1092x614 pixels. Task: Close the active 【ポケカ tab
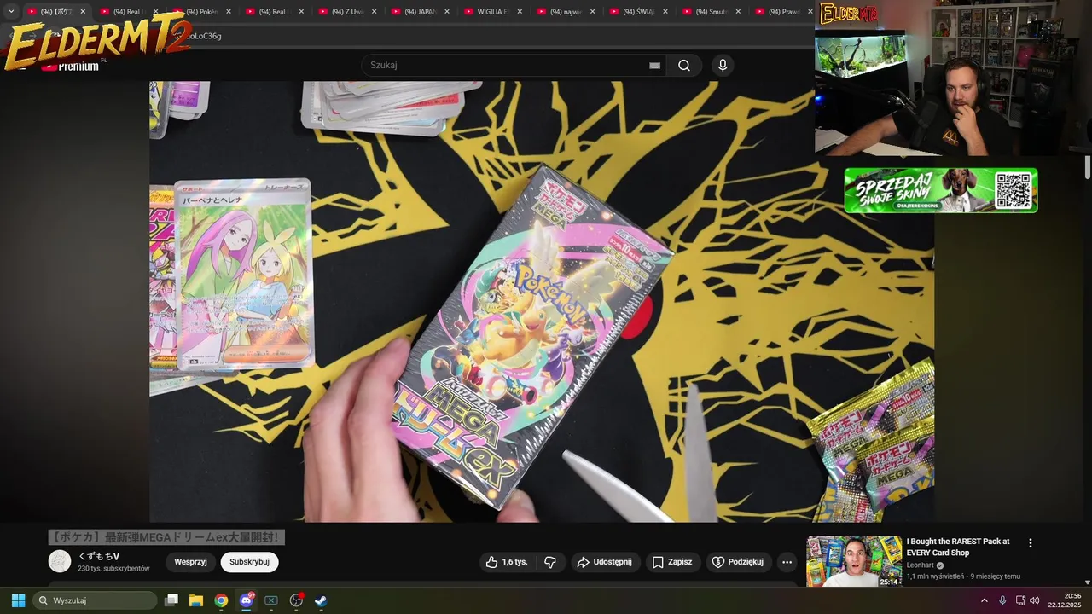(83, 12)
